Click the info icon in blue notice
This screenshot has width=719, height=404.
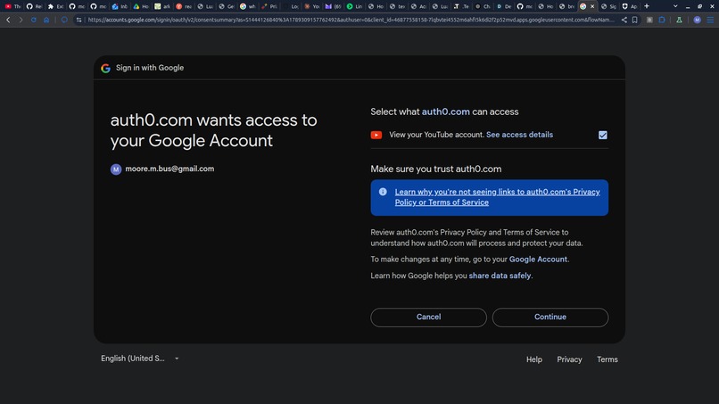click(x=383, y=192)
